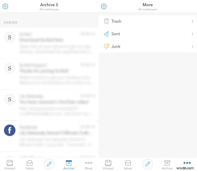Image resolution: width=197 pixels, height=171 pixels.
Task: Open first archived email with S avatar
Action: (x=49, y=43)
